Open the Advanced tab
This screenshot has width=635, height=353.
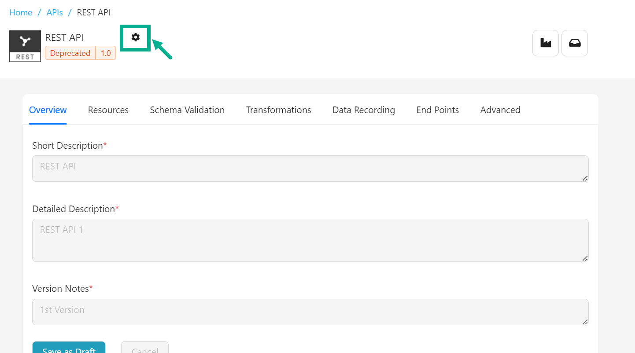[x=500, y=110]
